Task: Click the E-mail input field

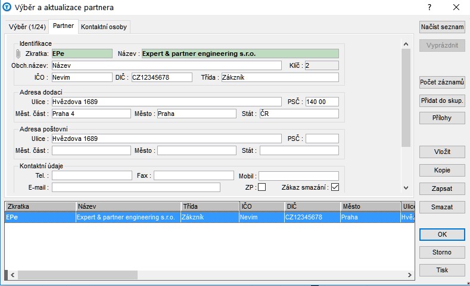Action: tap(136, 187)
